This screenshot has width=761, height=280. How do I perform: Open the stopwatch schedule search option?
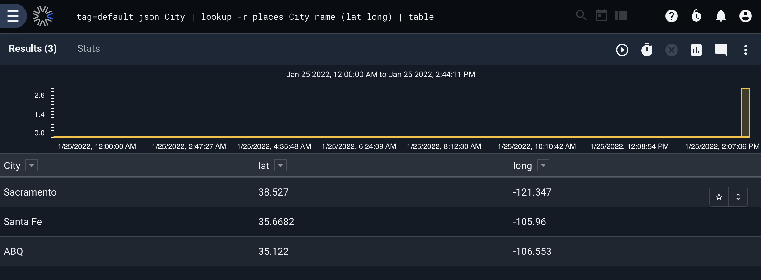tap(647, 50)
